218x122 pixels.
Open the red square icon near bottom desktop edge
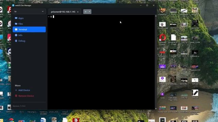coord(76,120)
